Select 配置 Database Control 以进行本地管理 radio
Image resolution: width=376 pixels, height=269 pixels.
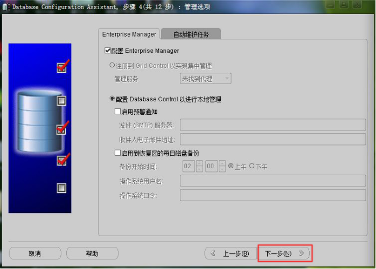pyautogui.click(x=112, y=99)
